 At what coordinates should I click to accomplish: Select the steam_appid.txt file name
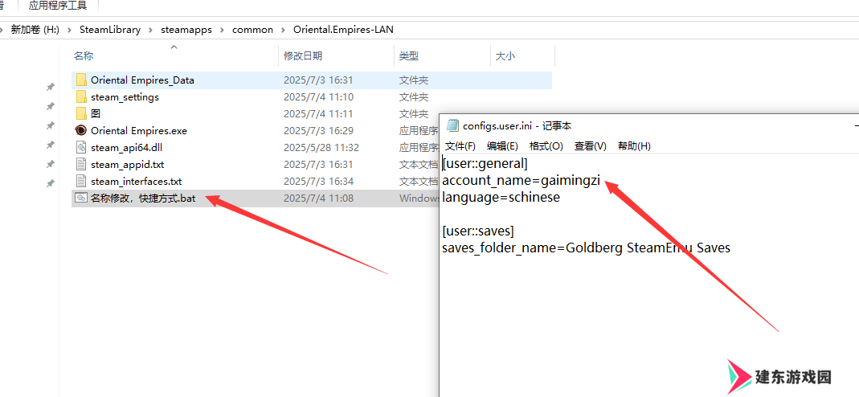pos(128,164)
